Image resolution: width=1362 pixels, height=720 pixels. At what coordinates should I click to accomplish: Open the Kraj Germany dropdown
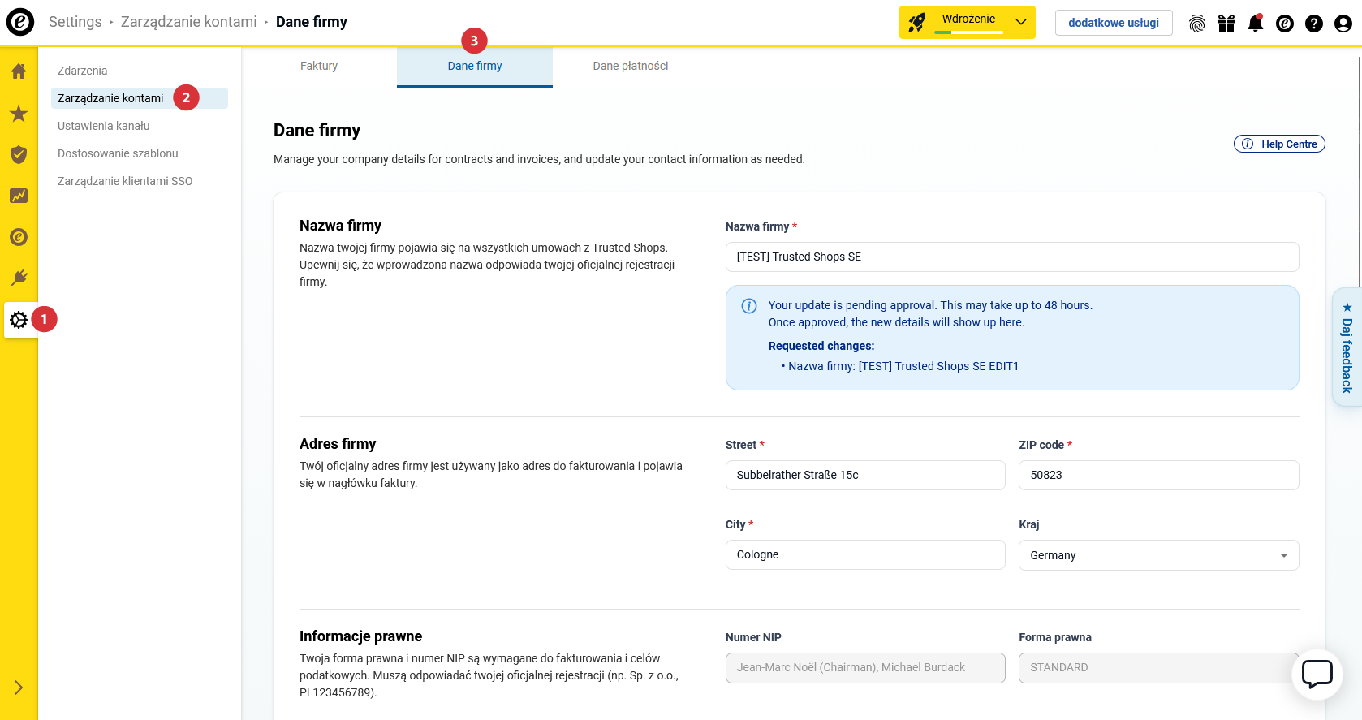1158,555
